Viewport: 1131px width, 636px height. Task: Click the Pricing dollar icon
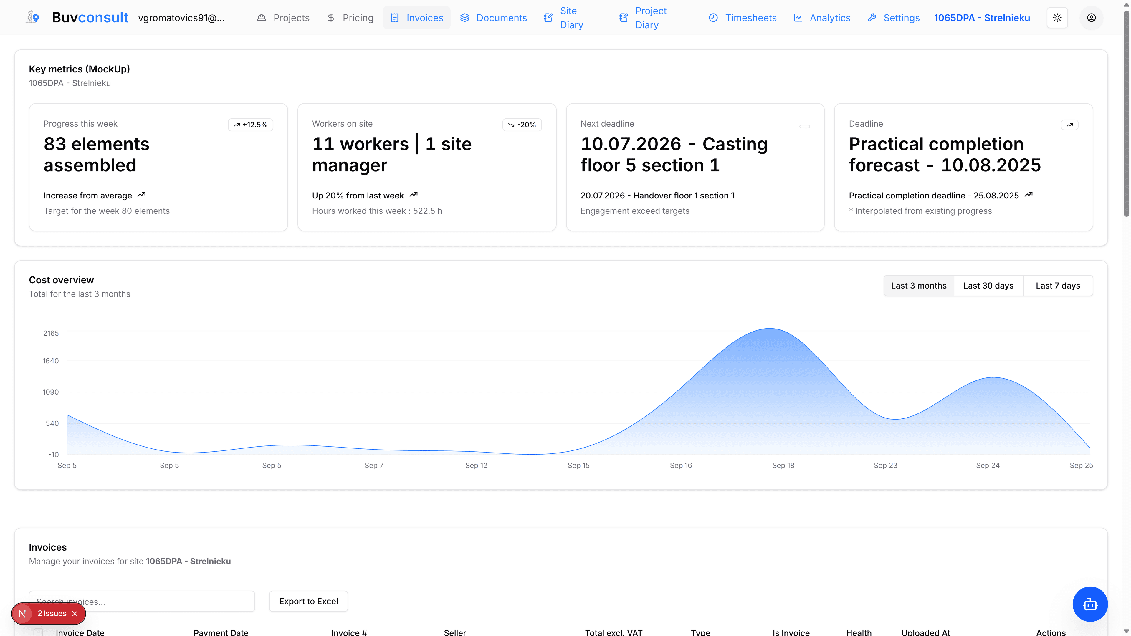click(x=330, y=18)
